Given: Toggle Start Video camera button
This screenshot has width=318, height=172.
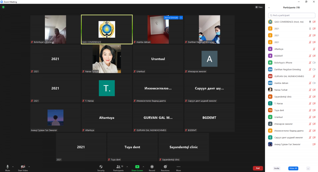Looking at the screenshot, I should (x=23, y=167).
